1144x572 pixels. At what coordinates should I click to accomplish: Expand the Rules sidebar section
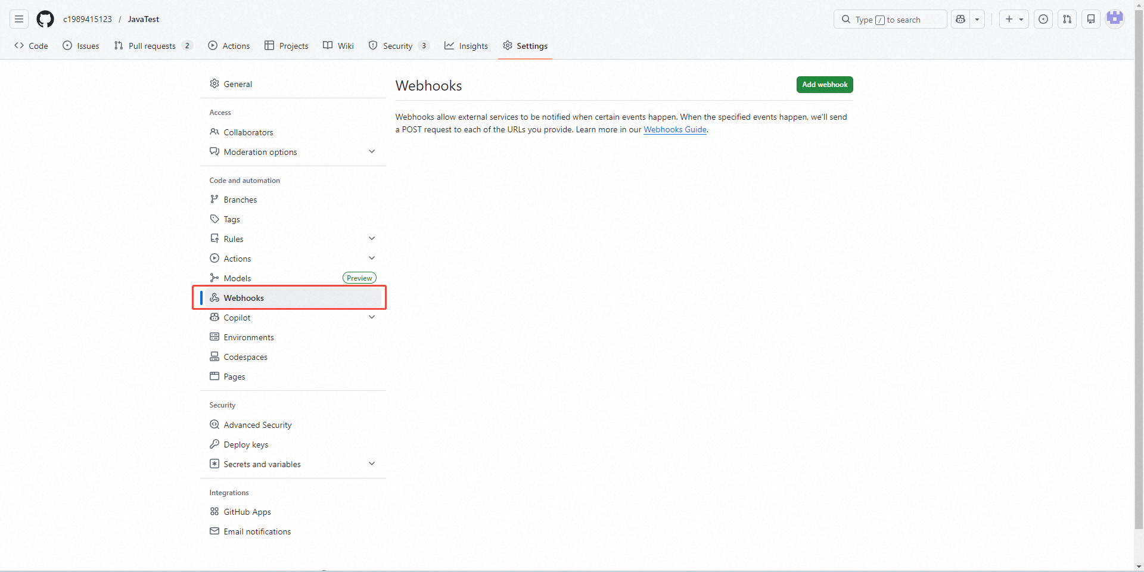coord(372,238)
